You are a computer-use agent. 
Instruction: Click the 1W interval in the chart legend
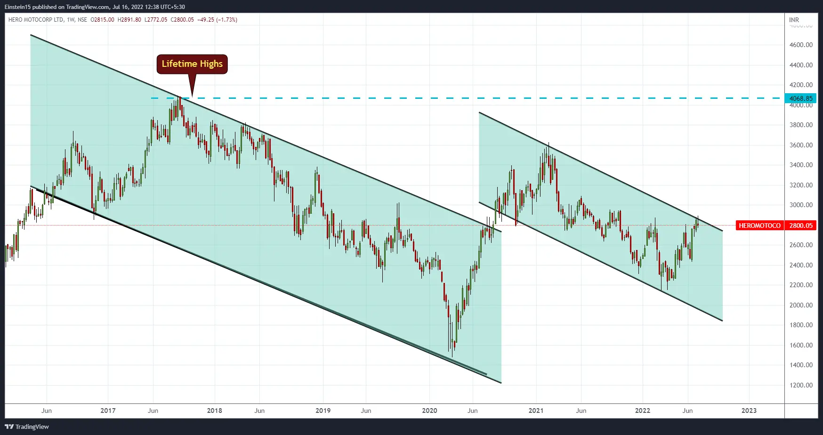click(71, 20)
